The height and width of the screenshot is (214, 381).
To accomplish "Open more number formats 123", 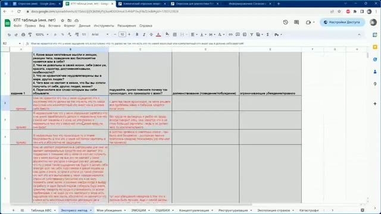I will [x=84, y=34].
